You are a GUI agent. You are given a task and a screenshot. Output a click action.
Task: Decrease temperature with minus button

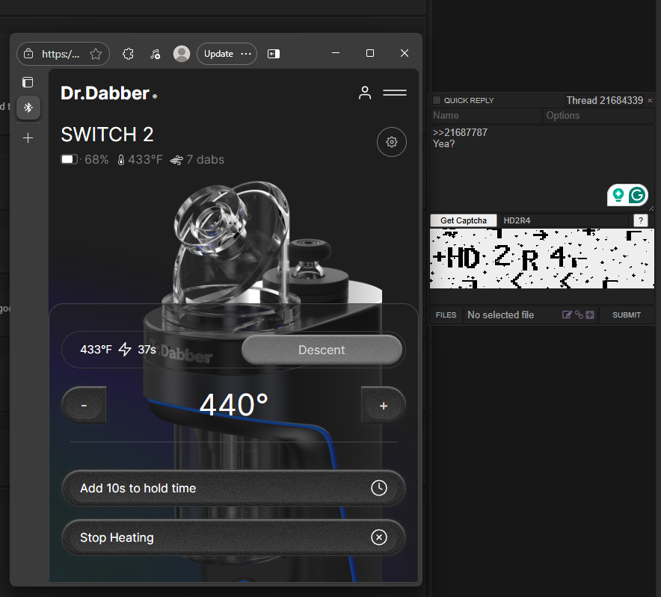coord(84,405)
